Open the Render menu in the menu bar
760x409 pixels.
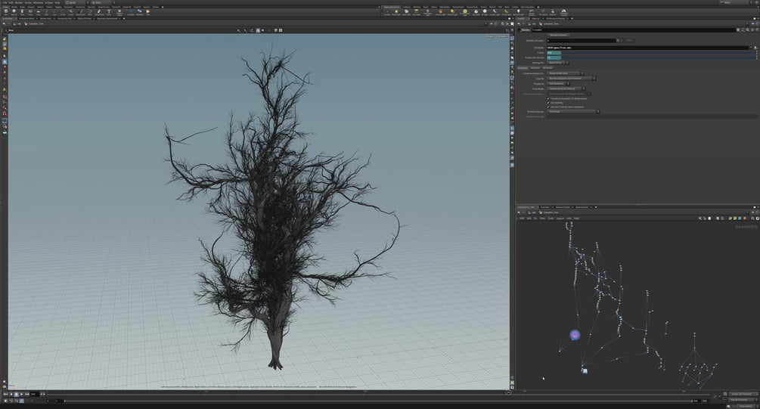pyautogui.click(x=20, y=2)
